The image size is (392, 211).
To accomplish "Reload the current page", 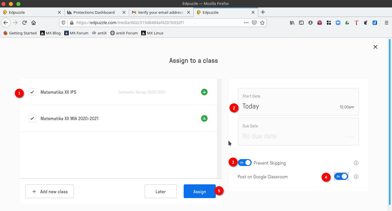I will [24, 23].
